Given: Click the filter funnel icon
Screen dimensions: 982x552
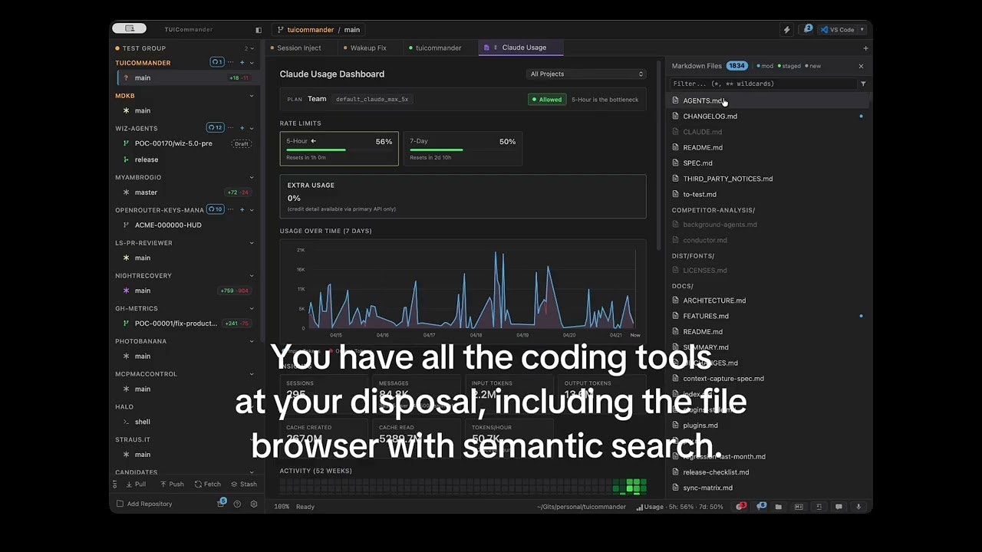Looking at the screenshot, I should click(863, 84).
